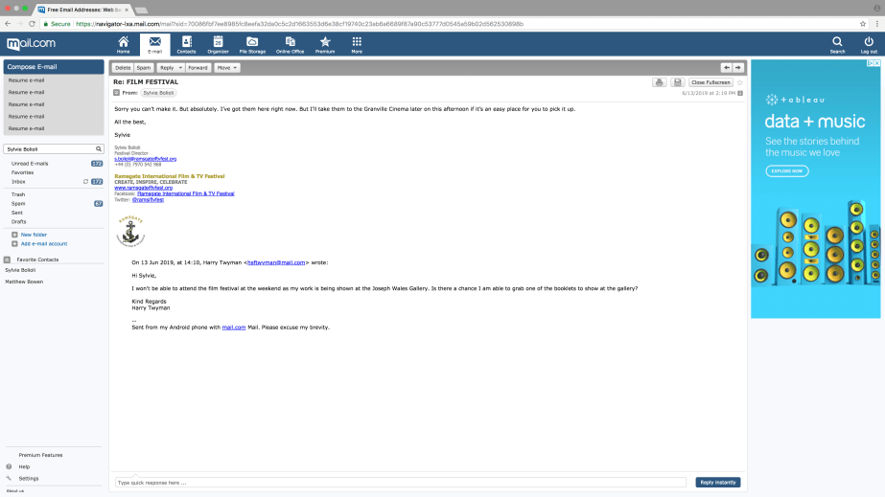Image resolution: width=885 pixels, height=497 pixels.
Task: Expand sender details icon next to From
Action: pyautogui.click(x=116, y=93)
